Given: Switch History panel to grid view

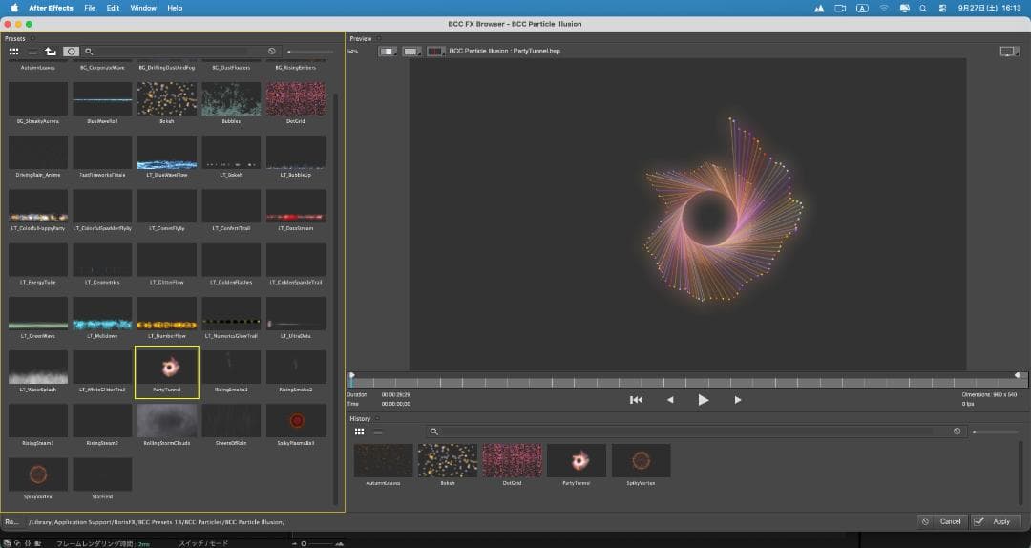Looking at the screenshot, I should coord(360,432).
